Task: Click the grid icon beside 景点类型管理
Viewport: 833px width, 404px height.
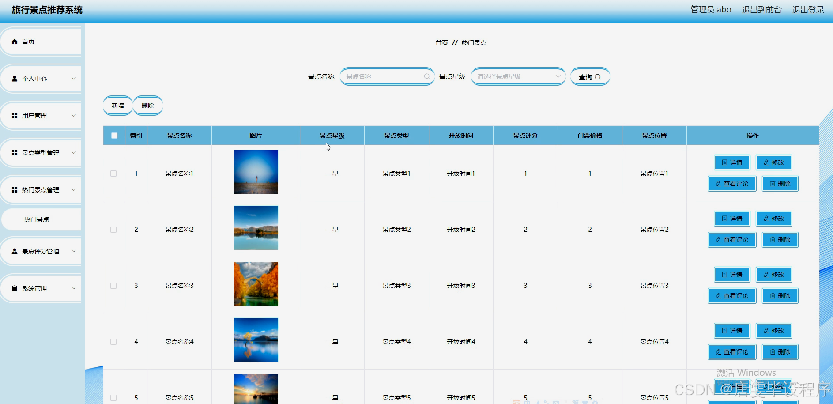Action: click(x=15, y=153)
